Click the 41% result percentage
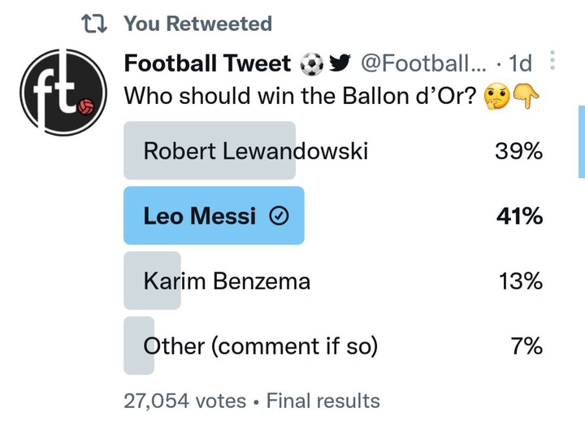This screenshot has width=585, height=421. pos(519,216)
